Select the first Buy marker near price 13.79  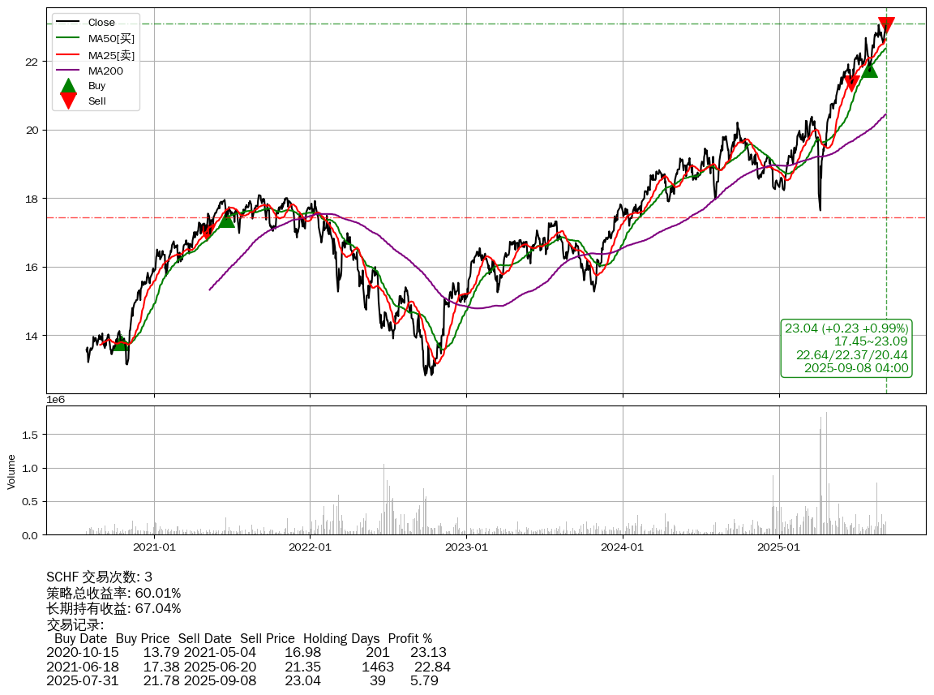coord(120,343)
